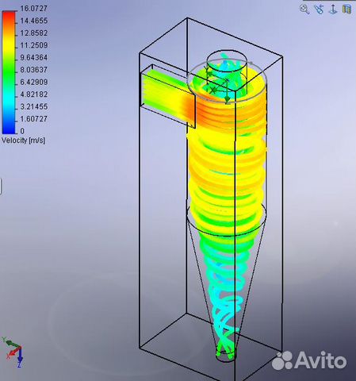Click the collapsed panel handle on left edge

coord(1,187)
